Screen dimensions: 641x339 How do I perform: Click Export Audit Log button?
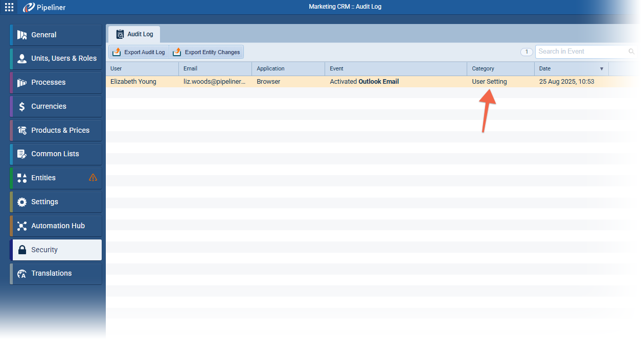[x=139, y=52]
